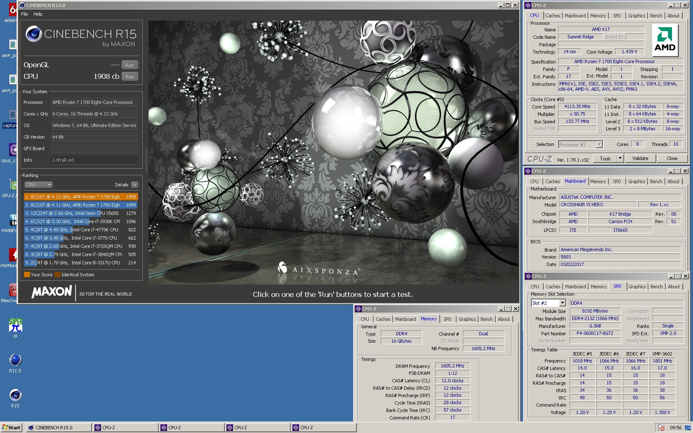
Task: Click the CPU-Z icon in Memory window title
Action: 358,309
